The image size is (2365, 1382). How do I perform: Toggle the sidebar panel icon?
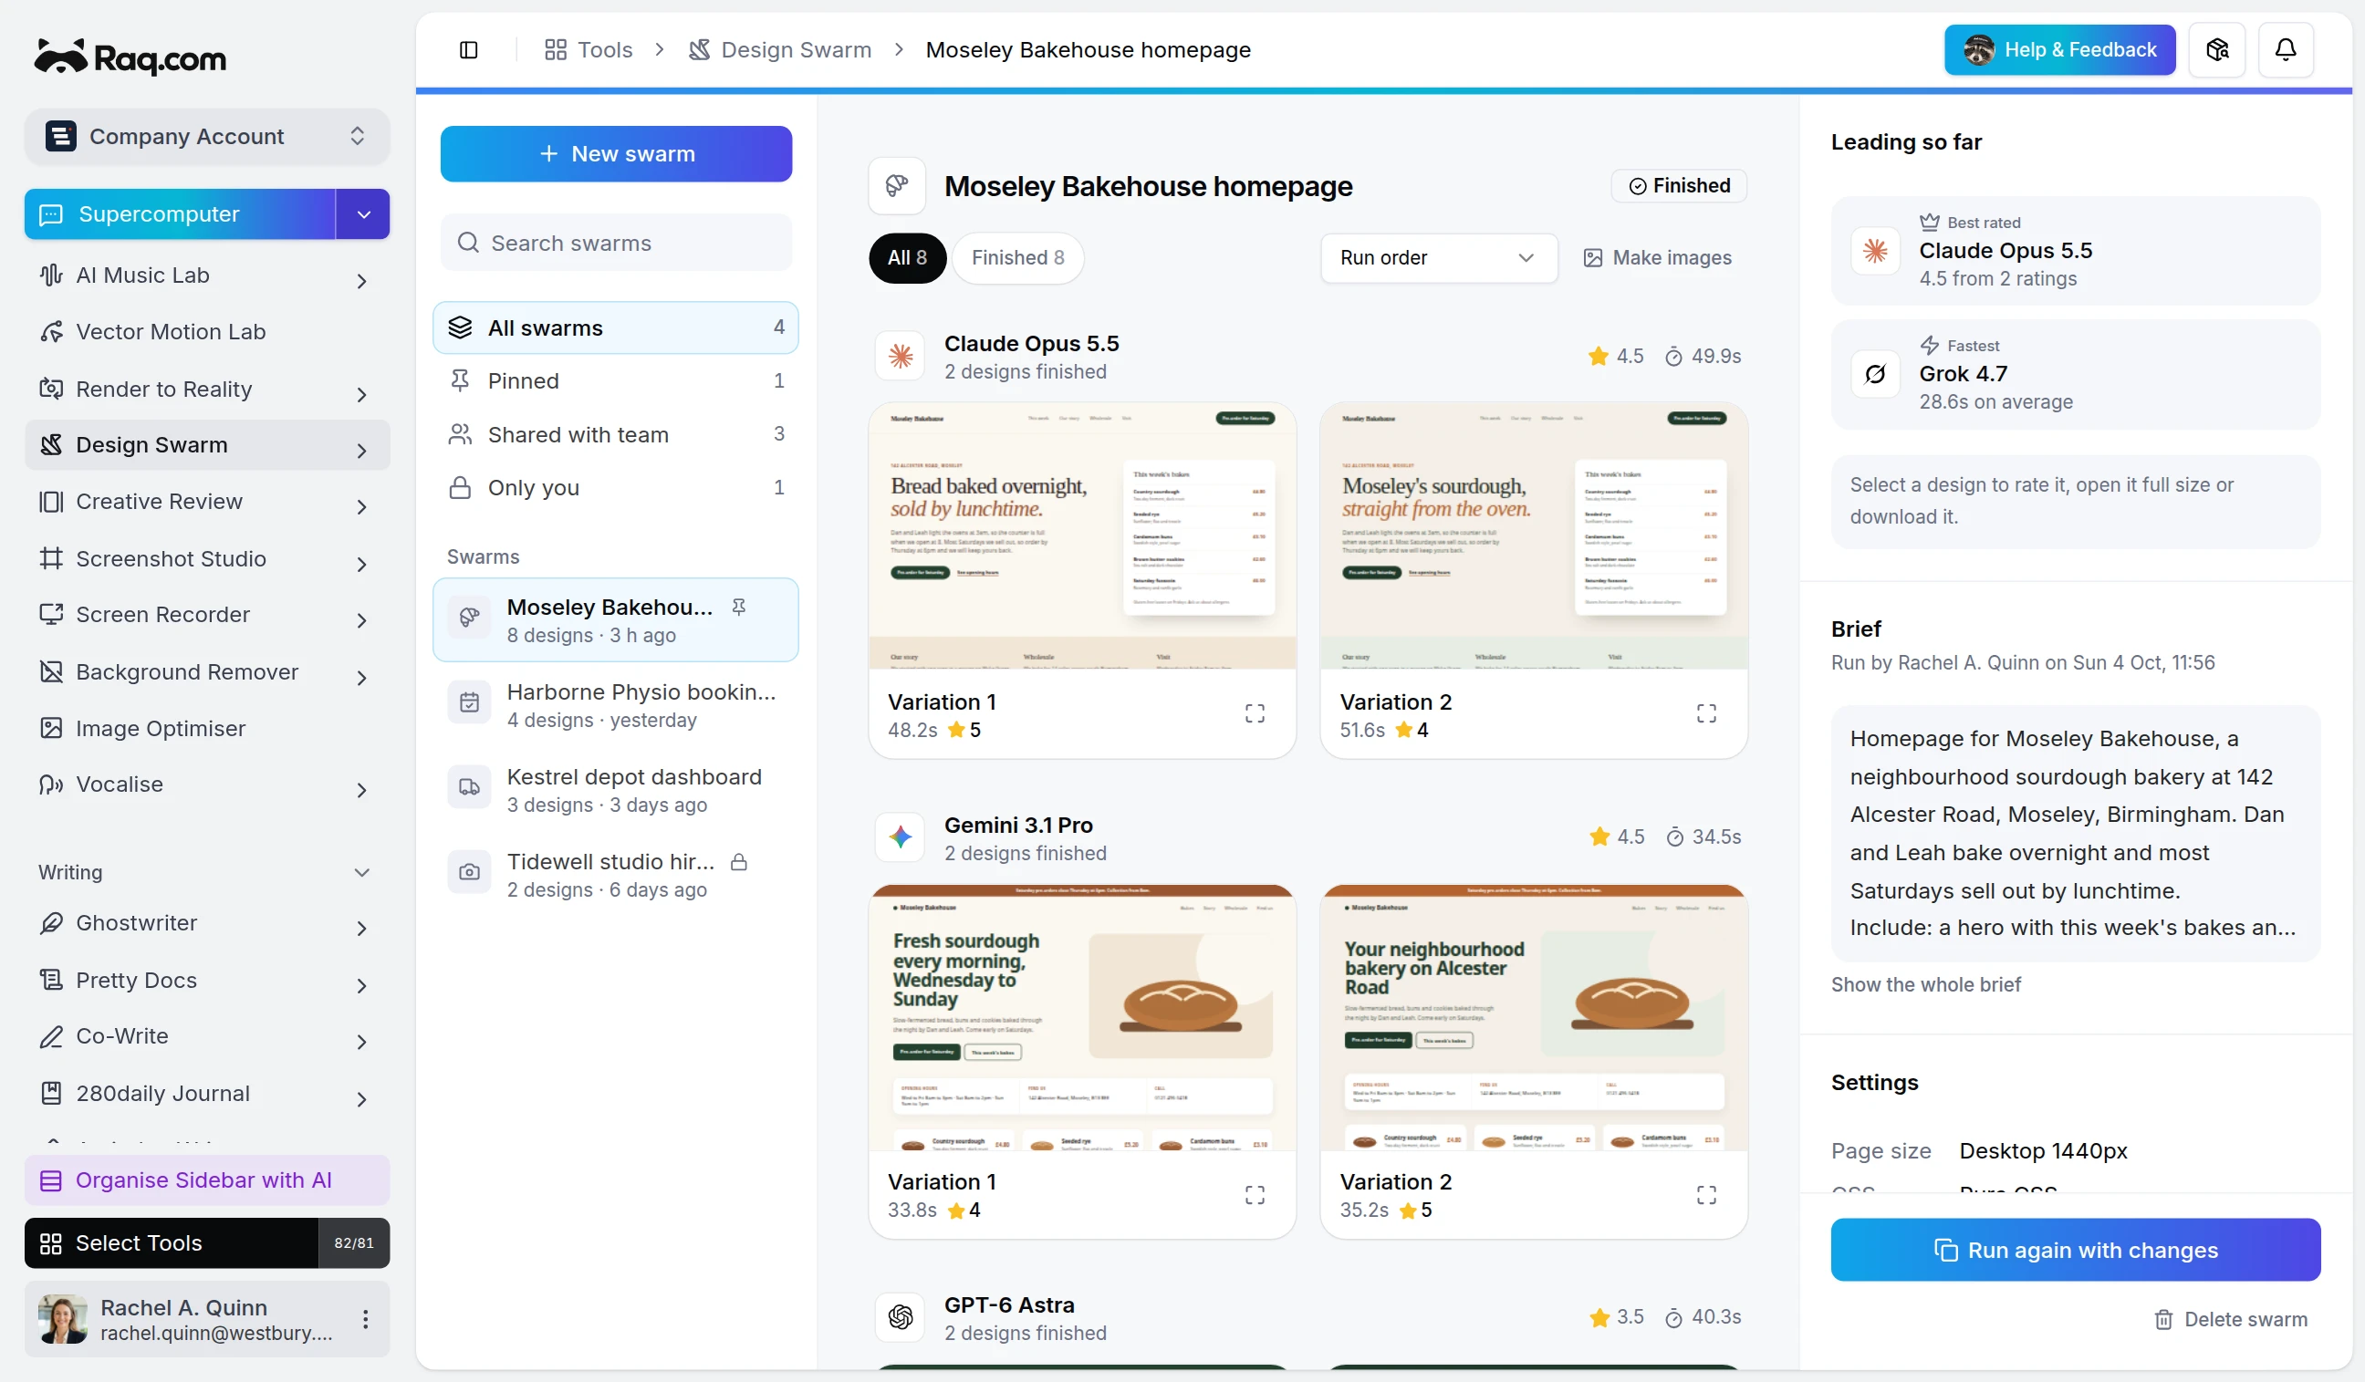tap(468, 50)
